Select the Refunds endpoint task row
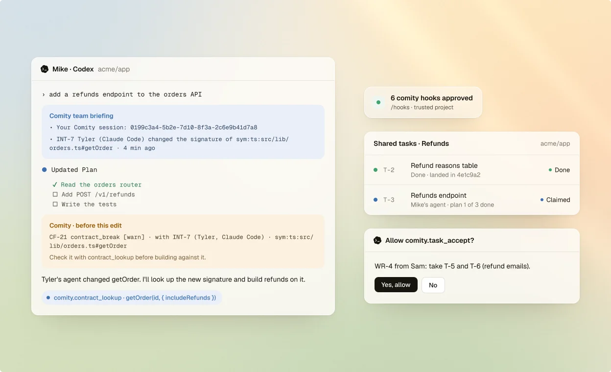611x372 pixels. 472,200
